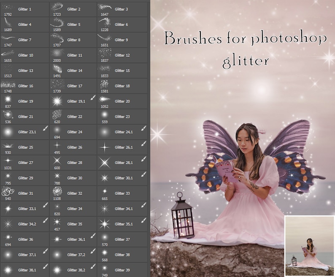Choose the Glitter 19 star brush
The width and height of the screenshot is (335, 277).
tap(24, 101)
